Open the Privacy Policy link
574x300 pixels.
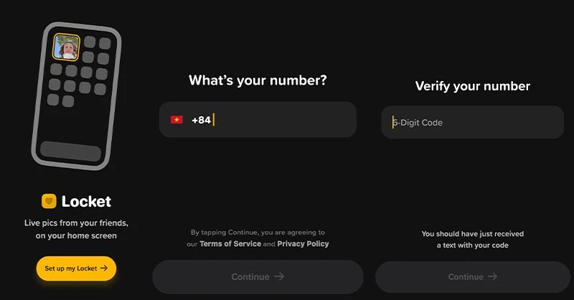pyautogui.click(x=303, y=244)
